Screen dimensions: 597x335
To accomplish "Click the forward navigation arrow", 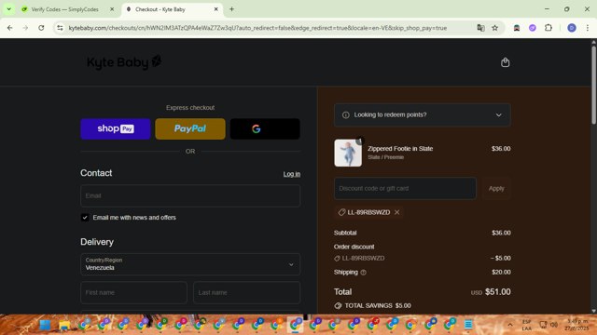I will 25,28.
